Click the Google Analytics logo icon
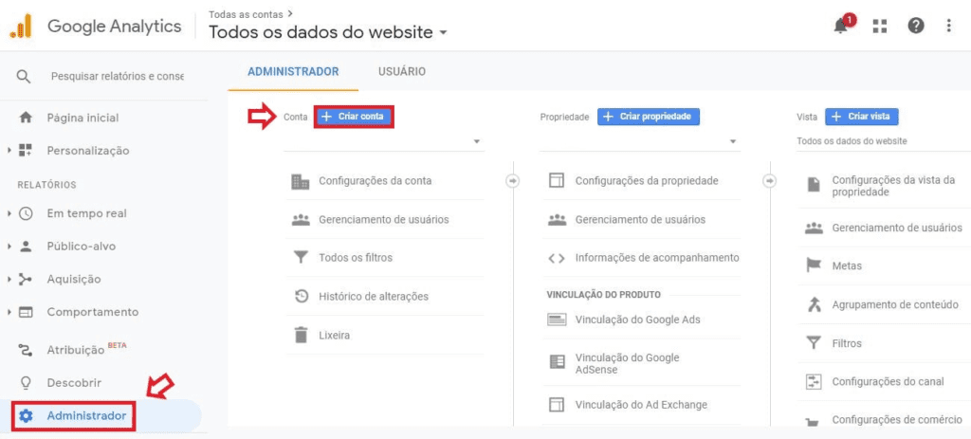The width and height of the screenshot is (971, 439). coord(21,26)
